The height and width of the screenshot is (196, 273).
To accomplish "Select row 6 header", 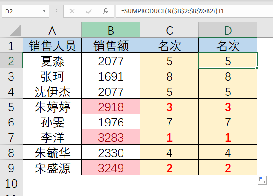I will (x=11, y=121).
